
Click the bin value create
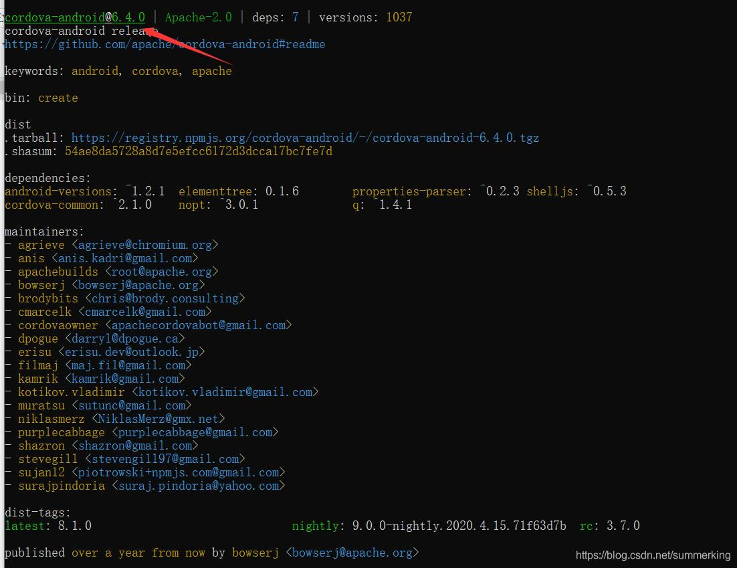click(58, 98)
